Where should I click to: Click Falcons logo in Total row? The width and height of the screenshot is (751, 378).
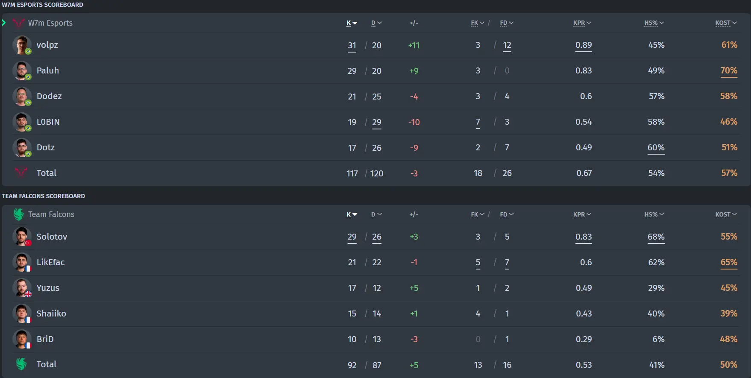tap(21, 364)
